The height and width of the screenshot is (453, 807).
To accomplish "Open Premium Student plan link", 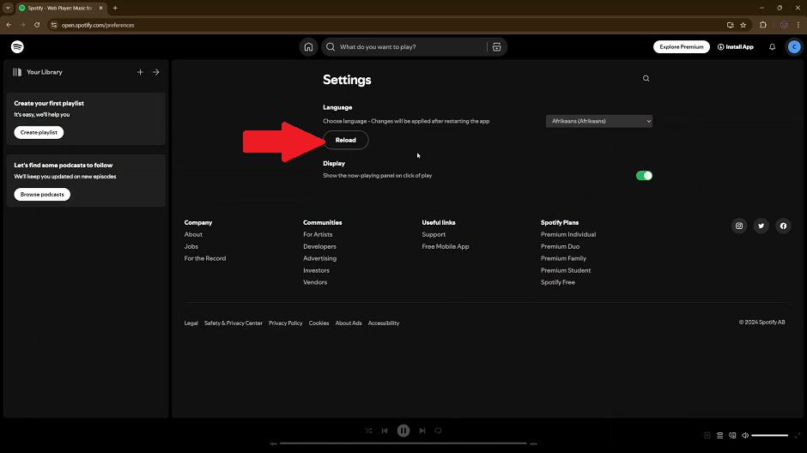I will (x=566, y=270).
